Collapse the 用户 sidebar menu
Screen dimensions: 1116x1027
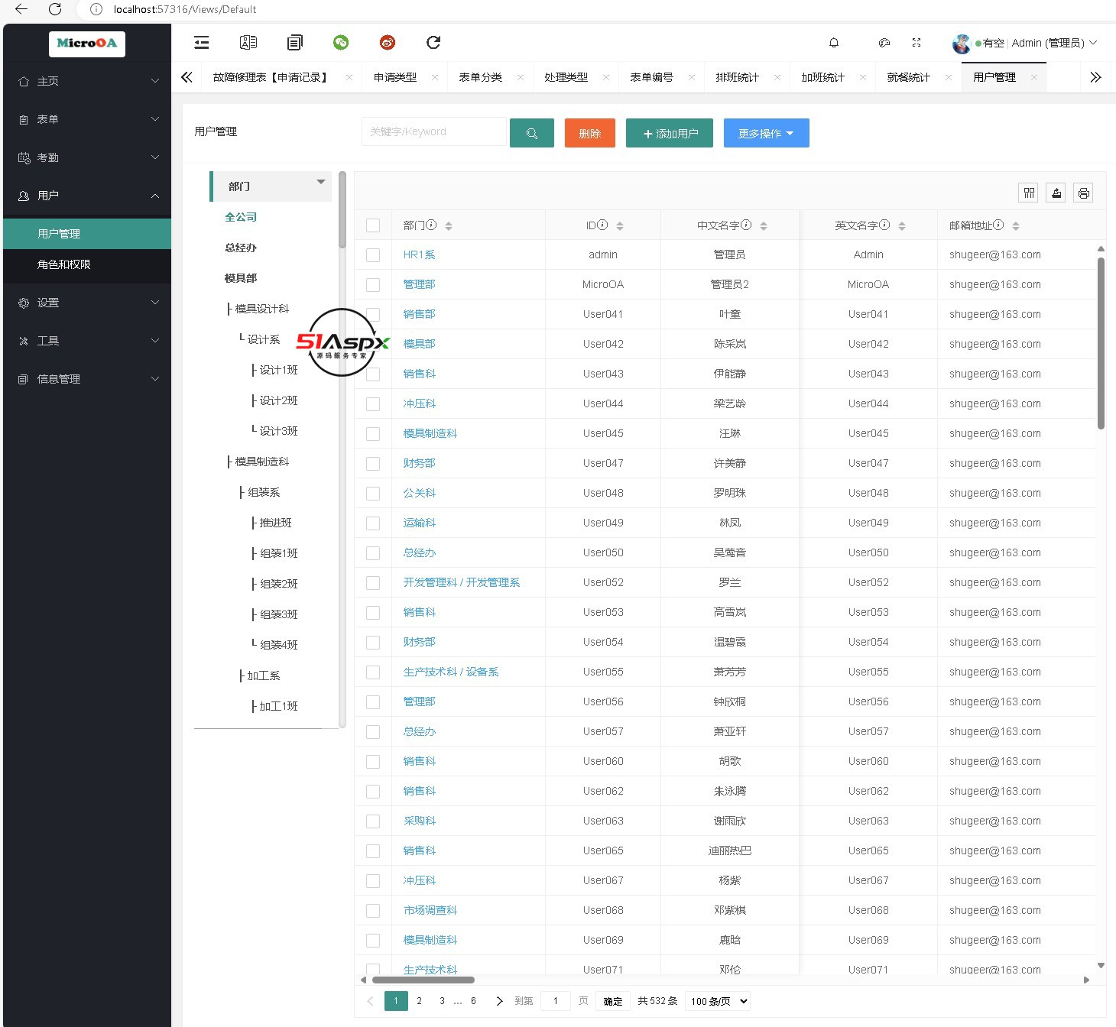[87, 196]
